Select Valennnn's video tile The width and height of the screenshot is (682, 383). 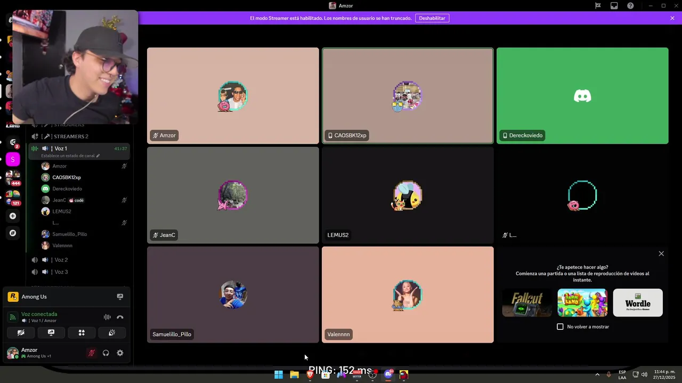click(408, 295)
